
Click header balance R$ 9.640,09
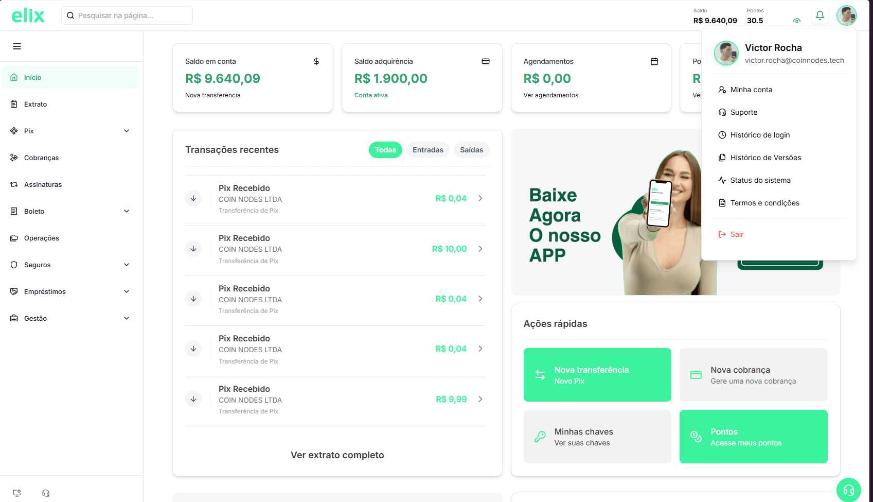pyautogui.click(x=715, y=21)
